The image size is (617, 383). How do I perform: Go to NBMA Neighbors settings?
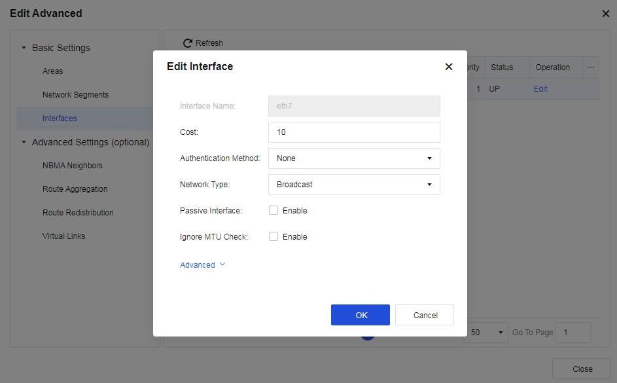(73, 166)
